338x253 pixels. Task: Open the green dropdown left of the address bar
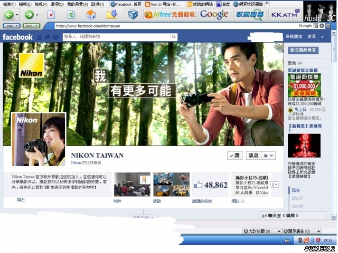click(32, 26)
